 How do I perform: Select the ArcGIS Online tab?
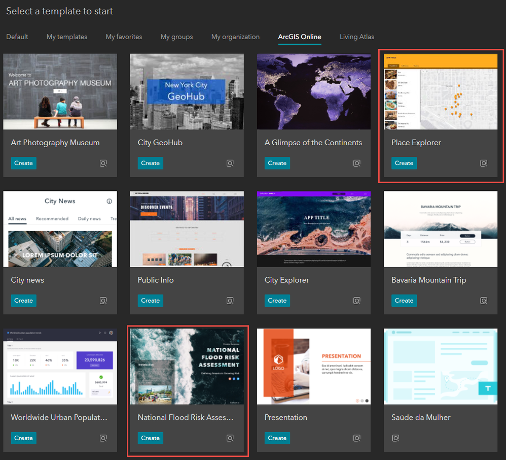(x=300, y=37)
